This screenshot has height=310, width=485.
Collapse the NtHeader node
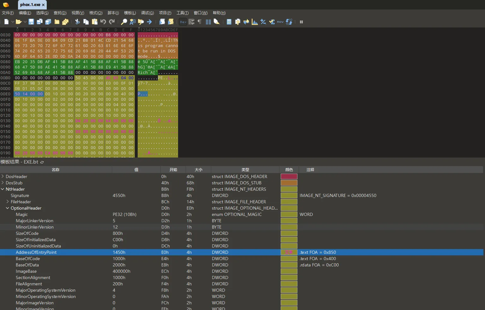point(3,189)
